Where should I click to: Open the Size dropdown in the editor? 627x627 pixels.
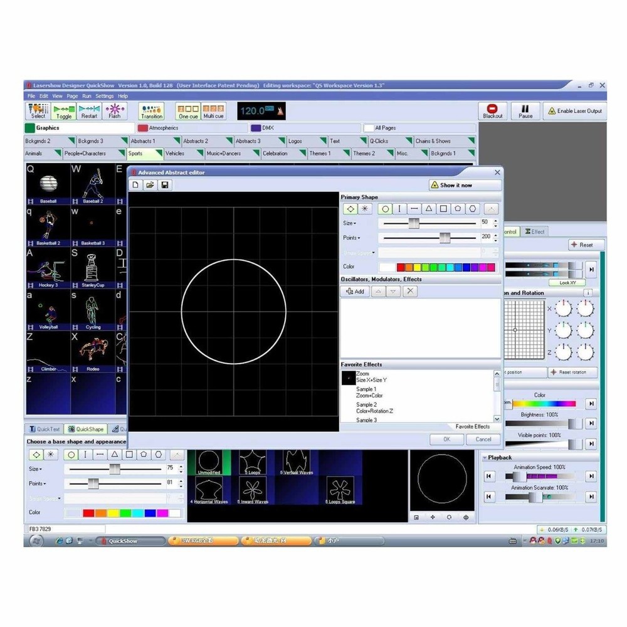[353, 223]
